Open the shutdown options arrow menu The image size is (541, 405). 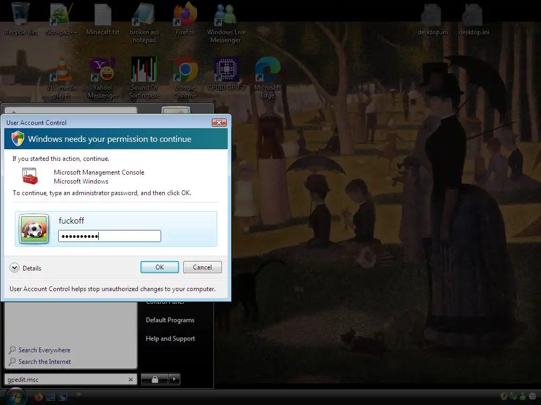pyautogui.click(x=174, y=379)
